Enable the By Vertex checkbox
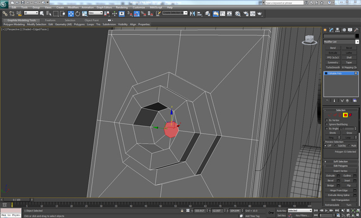This screenshot has height=218, width=361. (327, 120)
